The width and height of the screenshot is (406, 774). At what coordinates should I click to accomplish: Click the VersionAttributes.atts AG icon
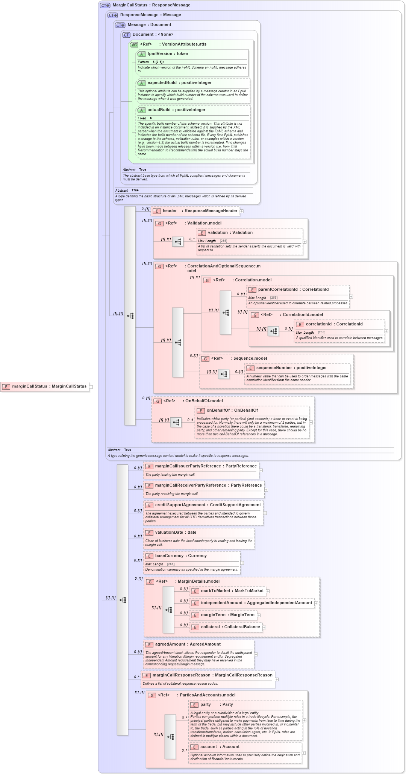tap(134, 45)
